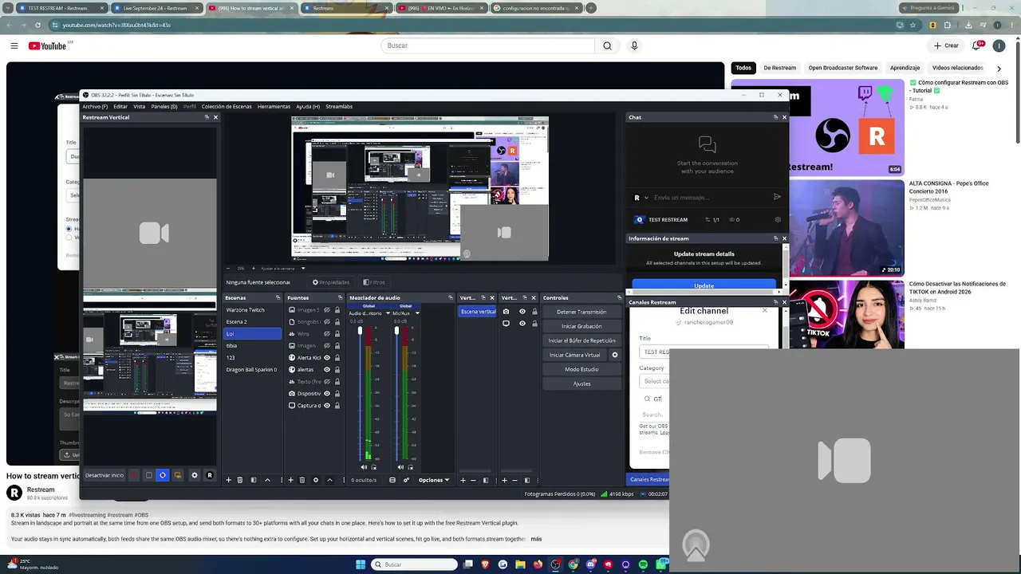Open the Streamlabs menu in OBS
Image resolution: width=1021 pixels, height=574 pixels.
(339, 106)
